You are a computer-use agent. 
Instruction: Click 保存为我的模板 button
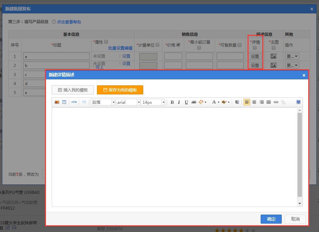[120, 90]
